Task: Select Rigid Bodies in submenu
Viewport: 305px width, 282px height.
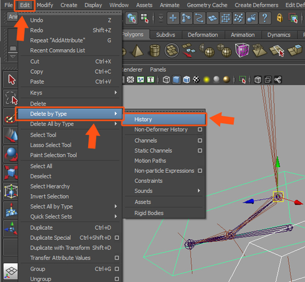Action: click(x=165, y=213)
